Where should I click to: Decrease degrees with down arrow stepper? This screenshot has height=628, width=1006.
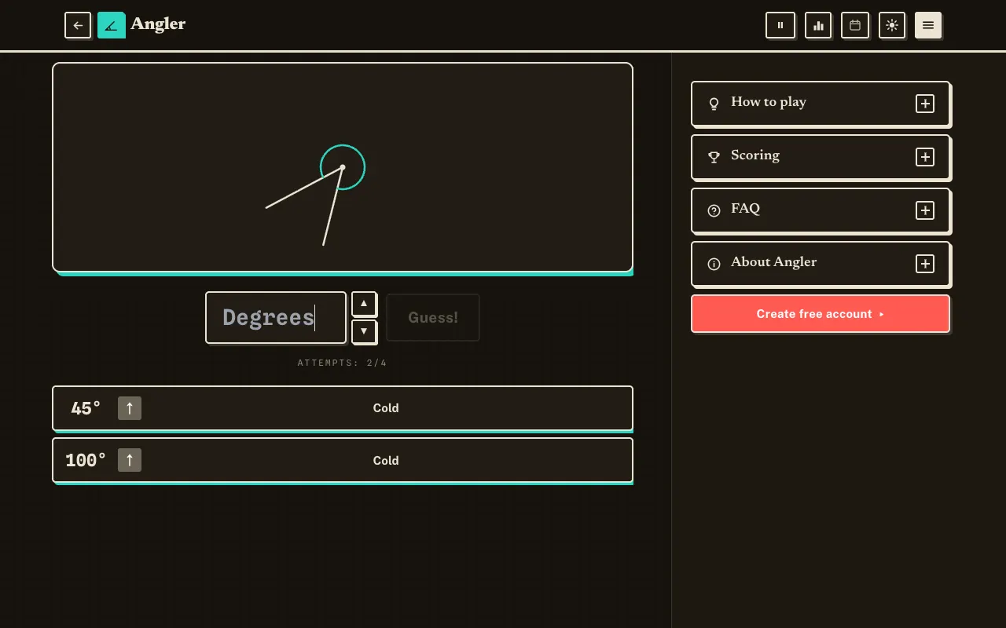[364, 331]
